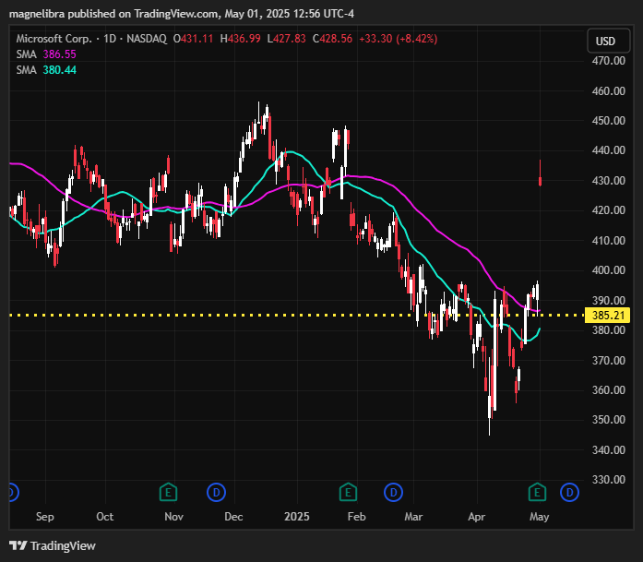Click the C428.56 close value
This screenshot has height=562, width=643.
pos(332,39)
